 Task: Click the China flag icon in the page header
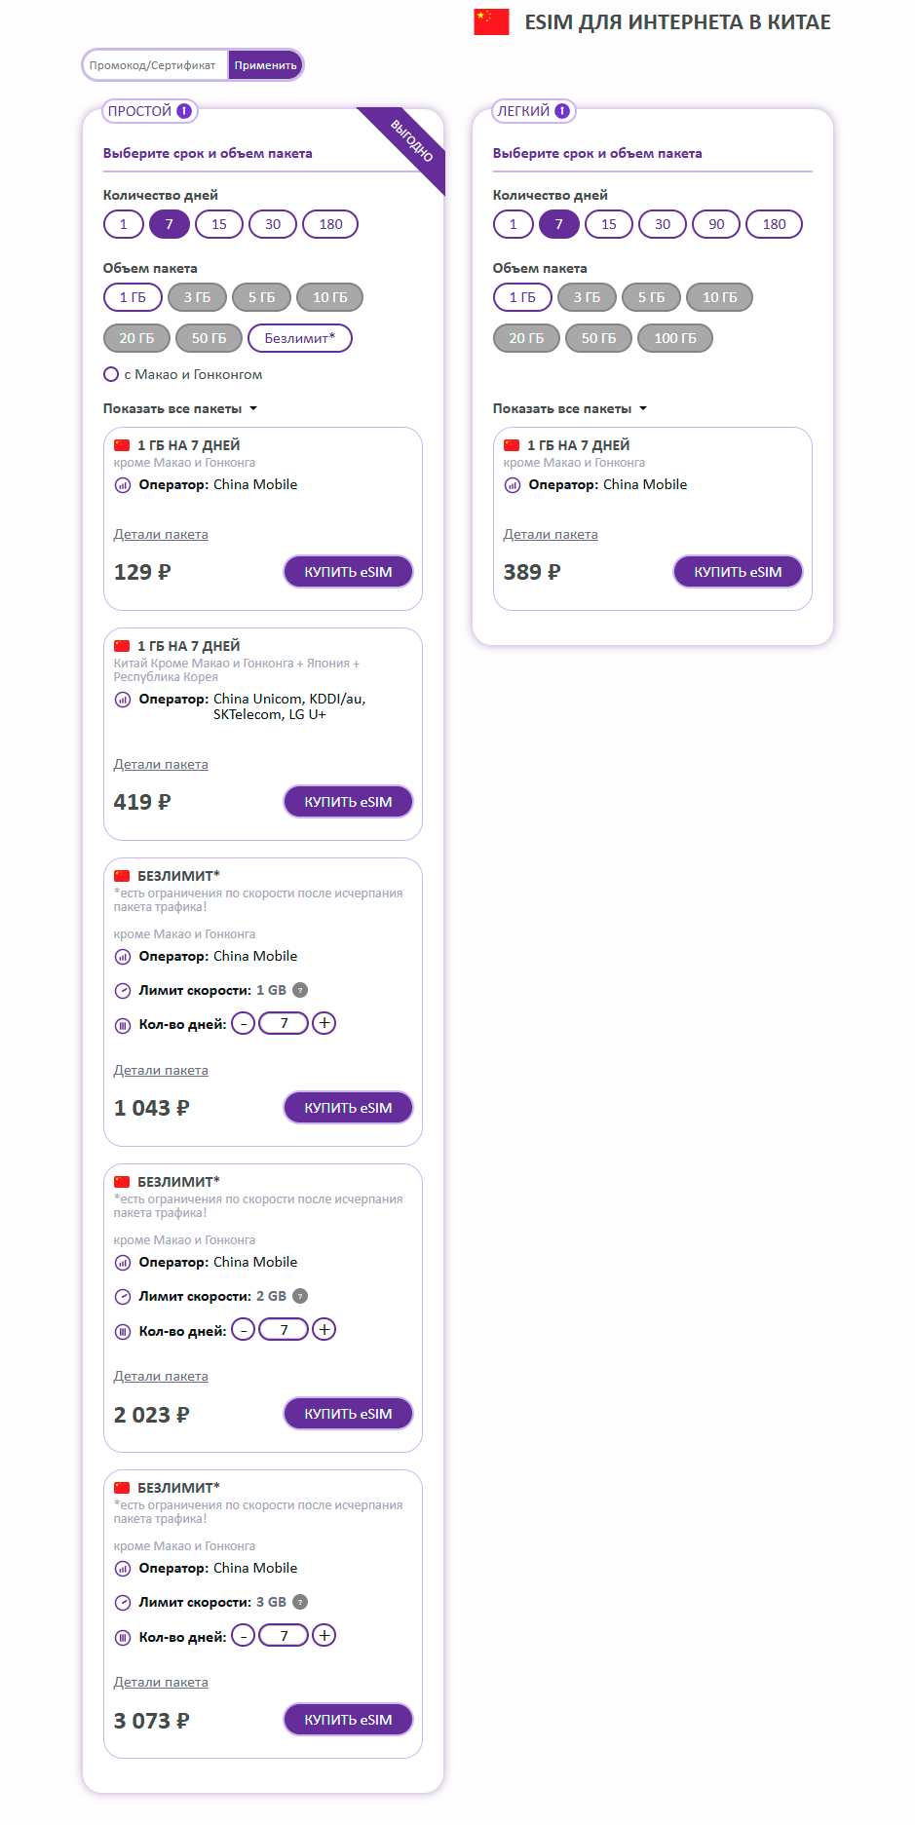click(491, 21)
